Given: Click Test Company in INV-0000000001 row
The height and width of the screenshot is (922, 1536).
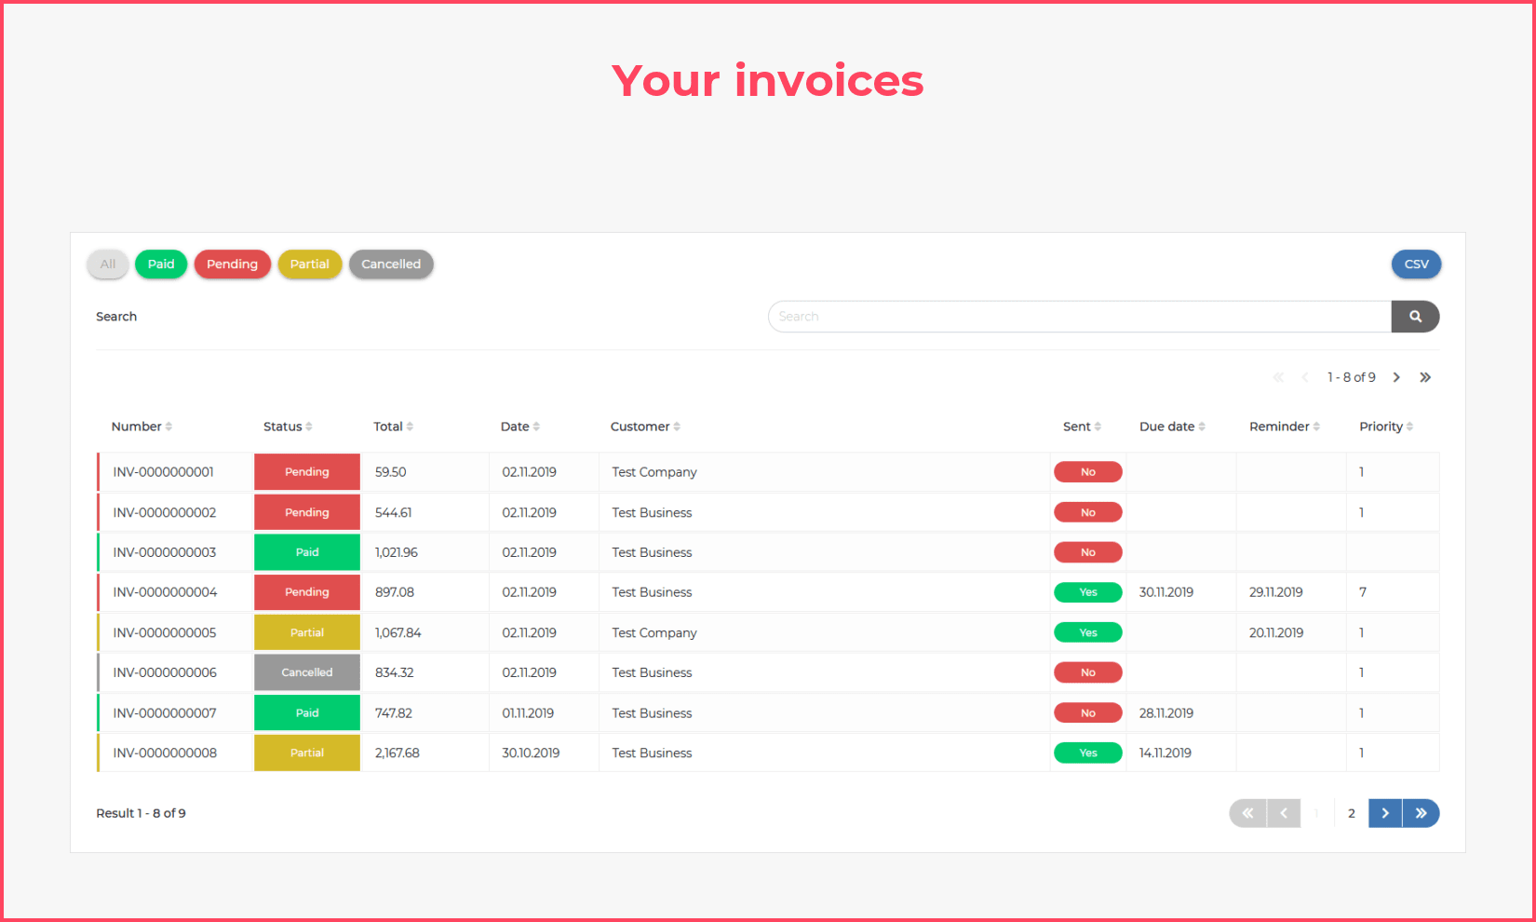Looking at the screenshot, I should coord(654,472).
